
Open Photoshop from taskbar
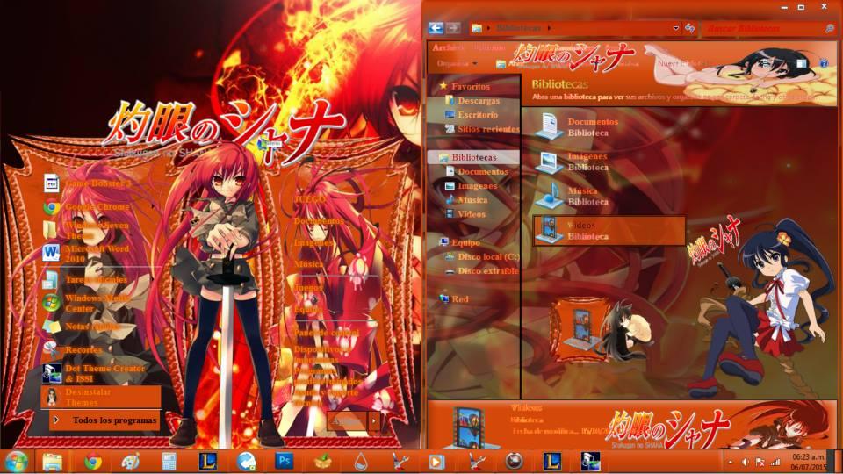coord(284,461)
